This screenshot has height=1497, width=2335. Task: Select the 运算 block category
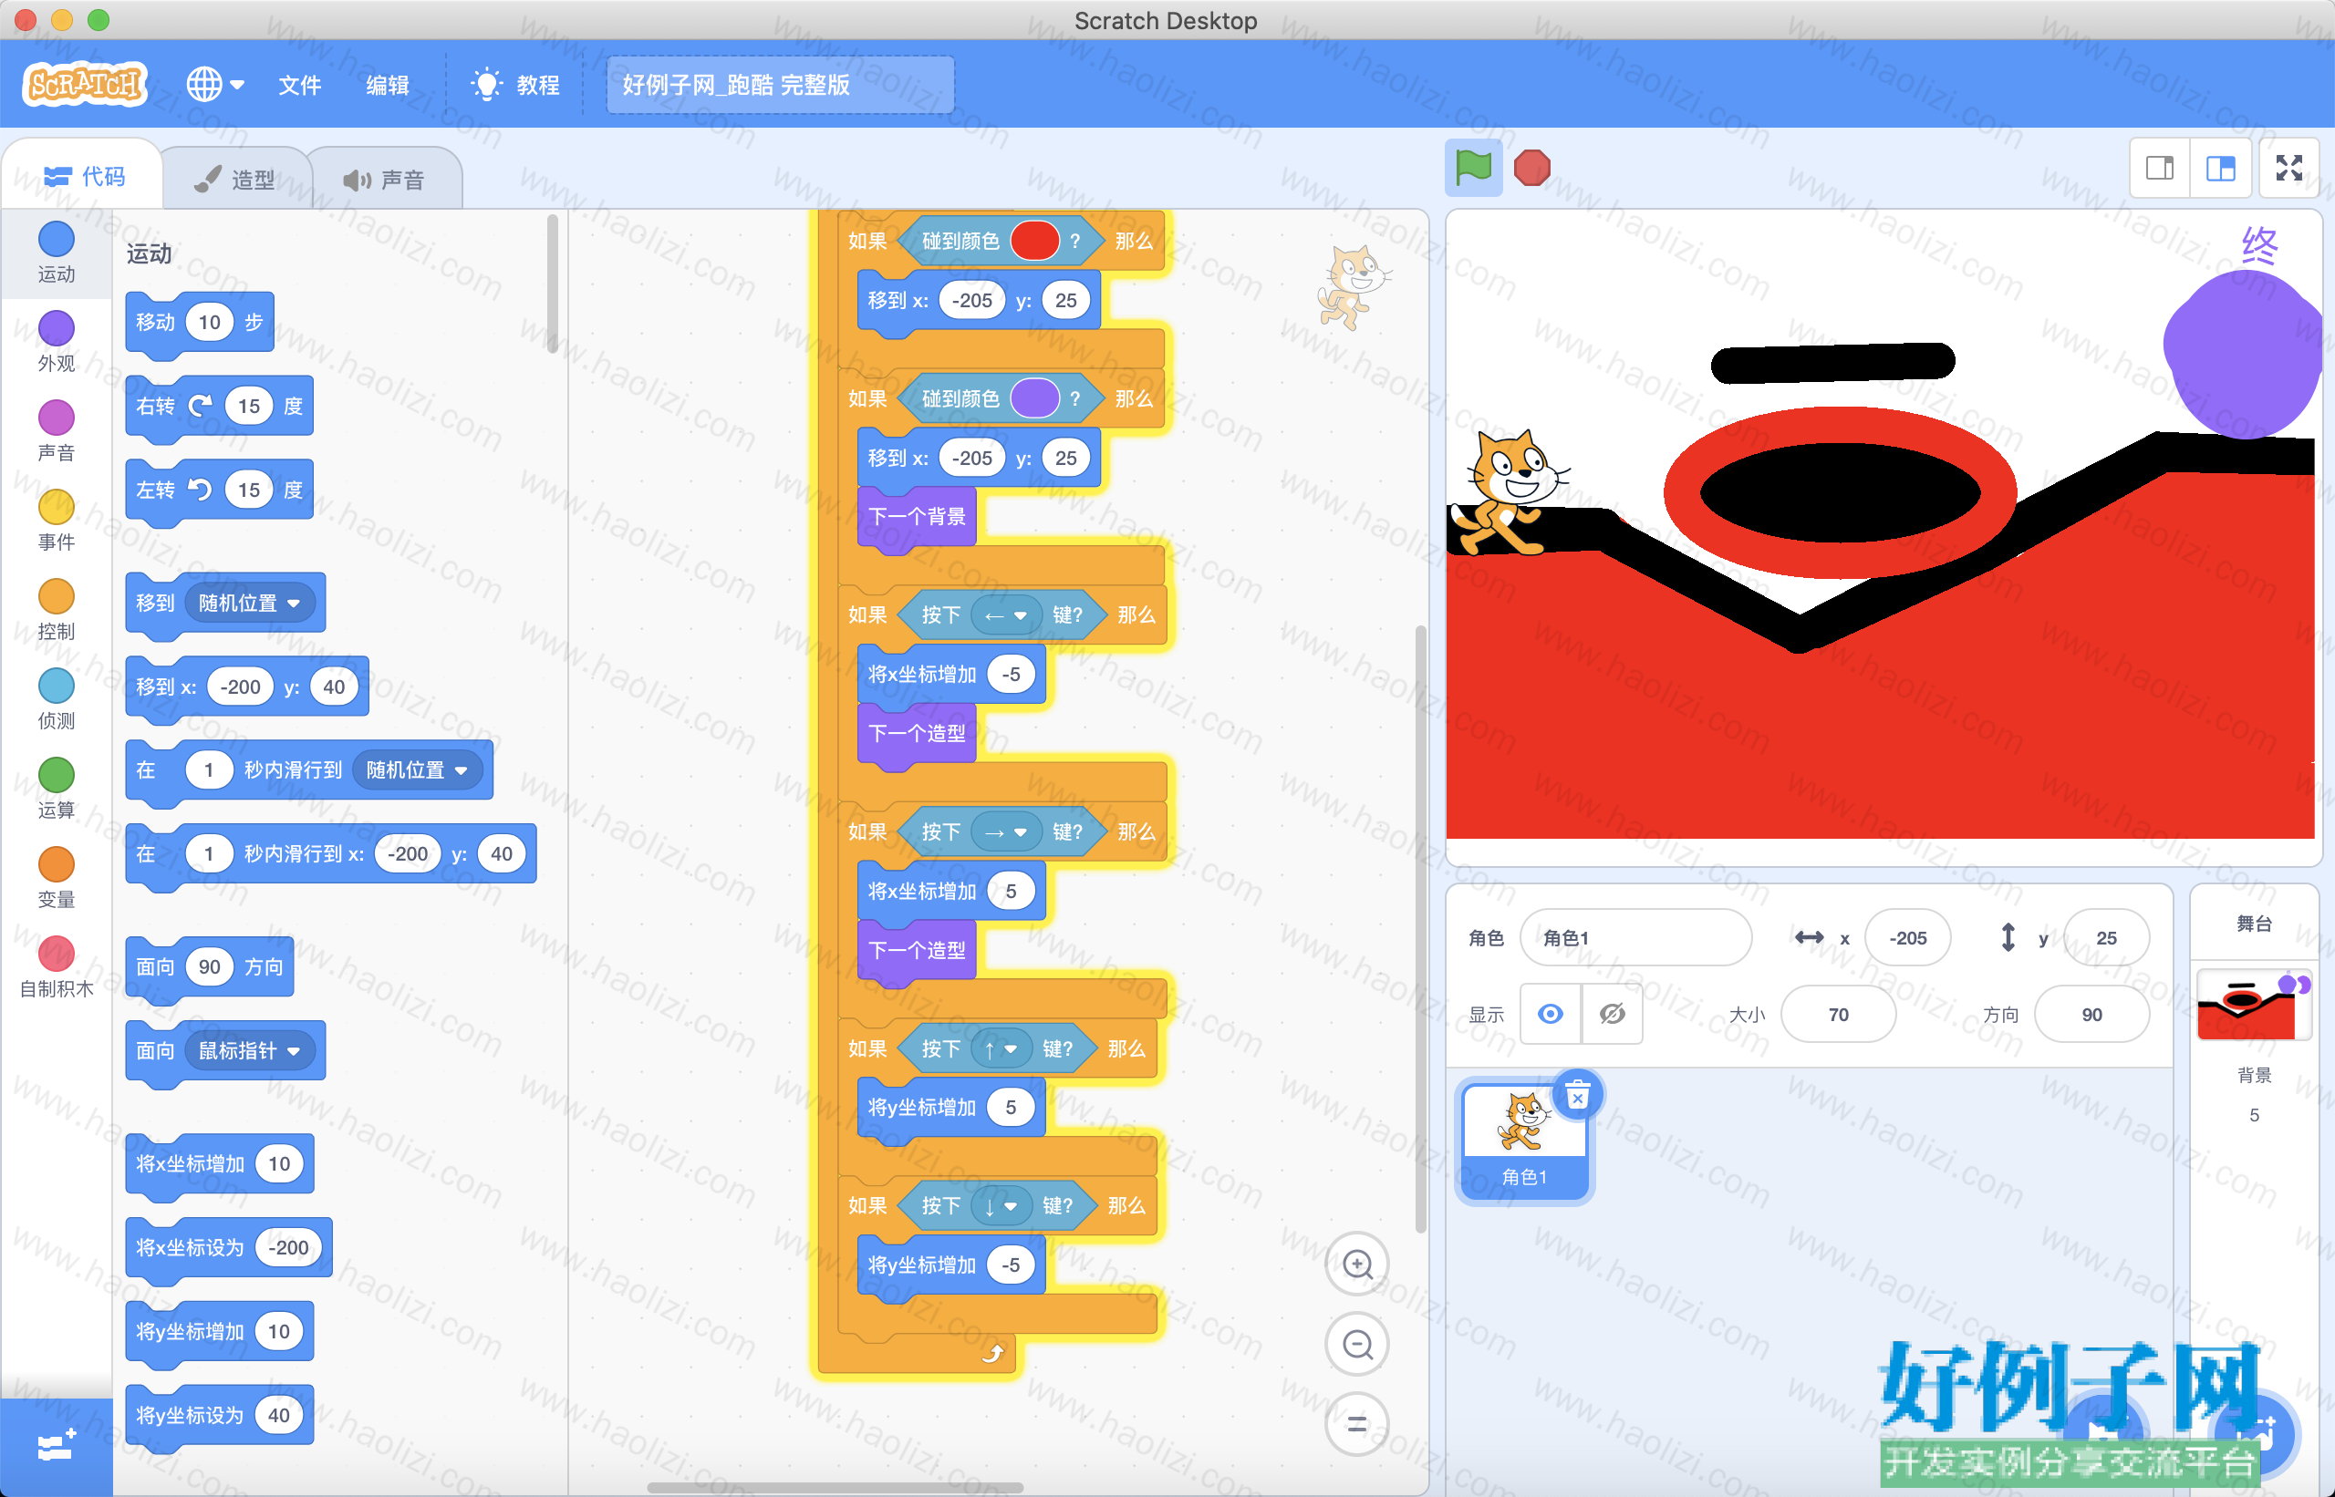[x=57, y=789]
